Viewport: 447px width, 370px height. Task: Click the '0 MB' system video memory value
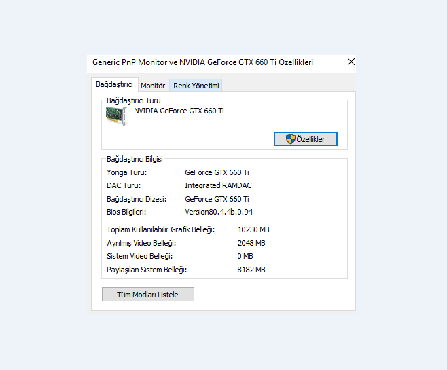tap(245, 256)
